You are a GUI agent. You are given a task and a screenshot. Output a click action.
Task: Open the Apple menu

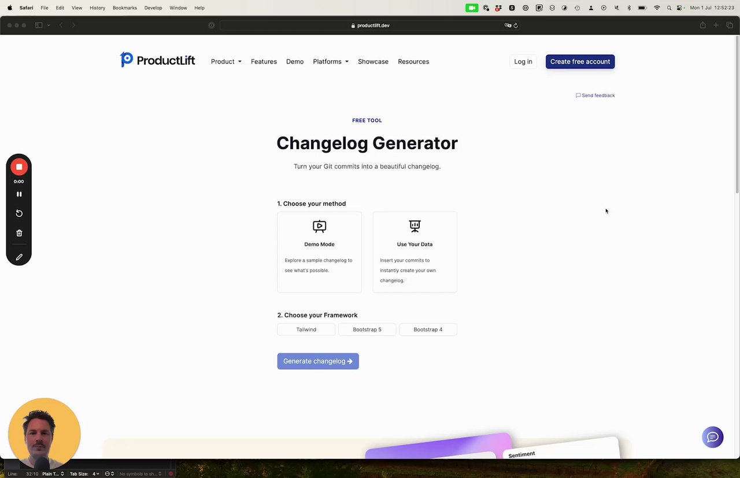coord(9,8)
